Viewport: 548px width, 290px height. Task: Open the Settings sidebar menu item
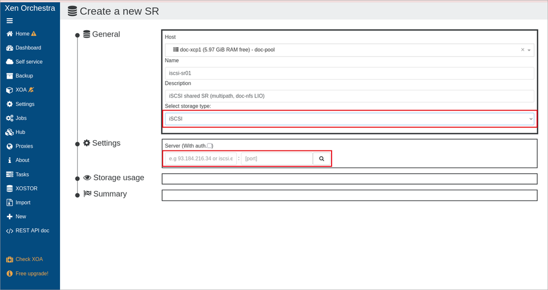pos(25,104)
